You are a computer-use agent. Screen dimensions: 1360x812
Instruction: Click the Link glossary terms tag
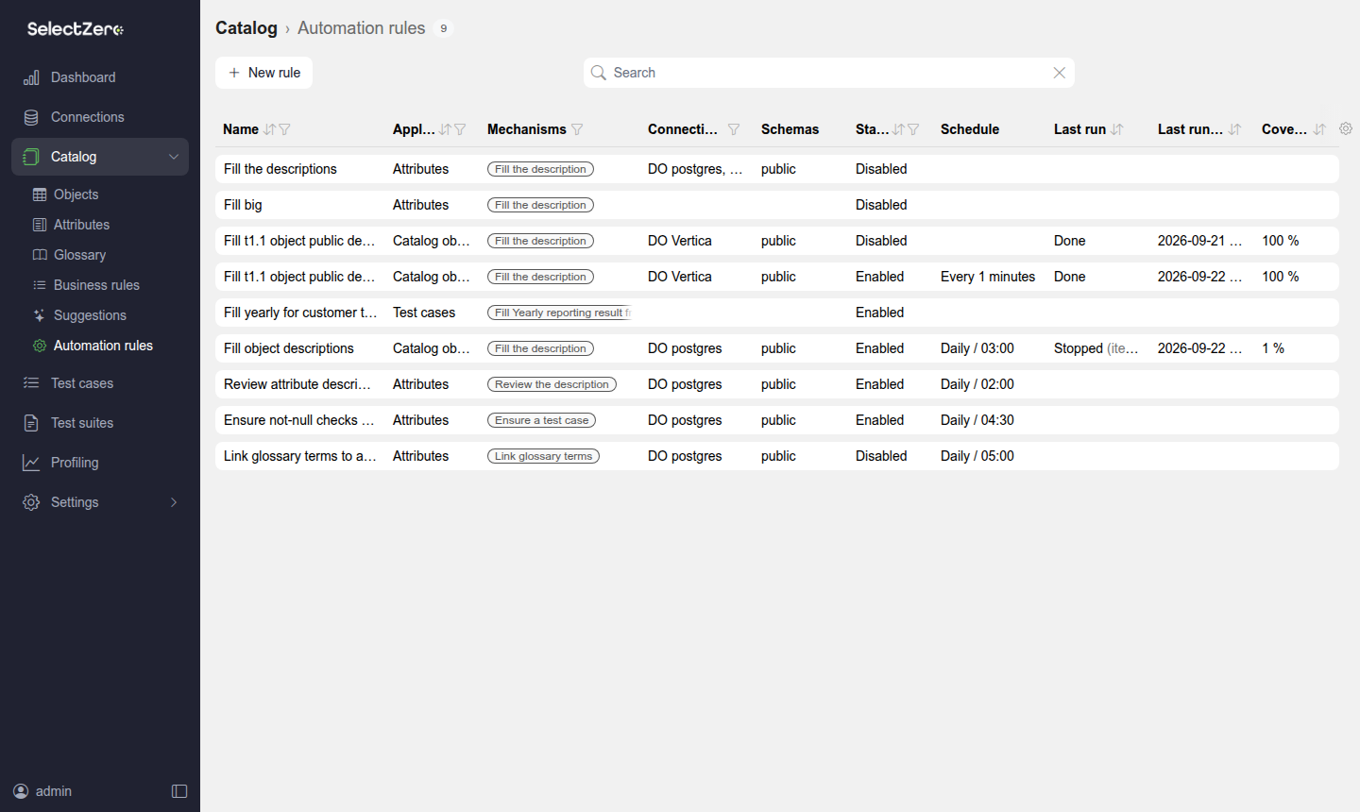(543, 456)
